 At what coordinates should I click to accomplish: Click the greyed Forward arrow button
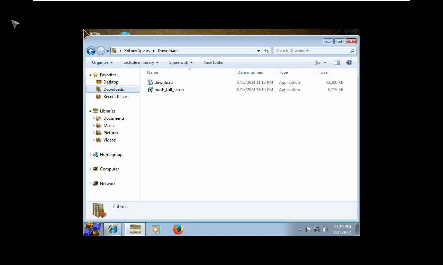click(101, 51)
